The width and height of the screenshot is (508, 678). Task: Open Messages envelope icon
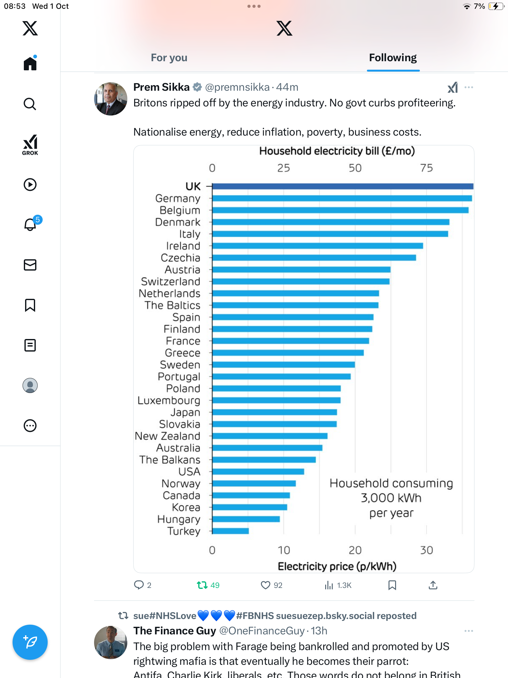coord(30,265)
